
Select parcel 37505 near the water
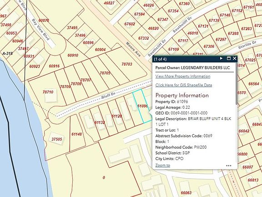pos(57,139)
